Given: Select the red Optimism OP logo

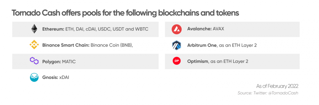Looking at the screenshot, I should point(176,61).
